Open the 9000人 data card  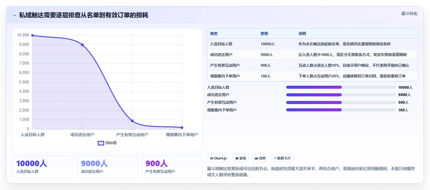coord(107,166)
